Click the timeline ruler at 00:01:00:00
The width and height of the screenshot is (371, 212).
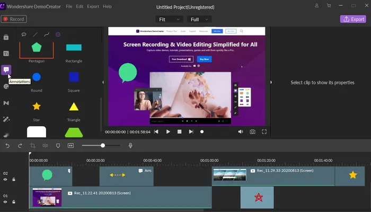[209, 161]
